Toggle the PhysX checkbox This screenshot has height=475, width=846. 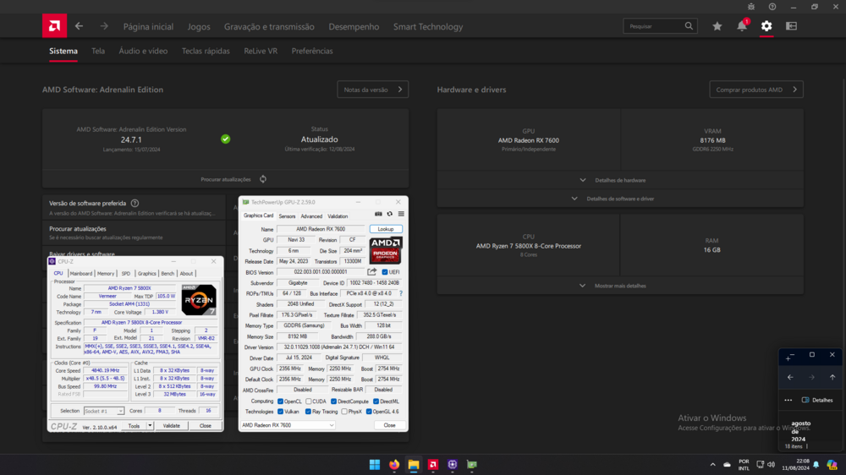tap(344, 412)
